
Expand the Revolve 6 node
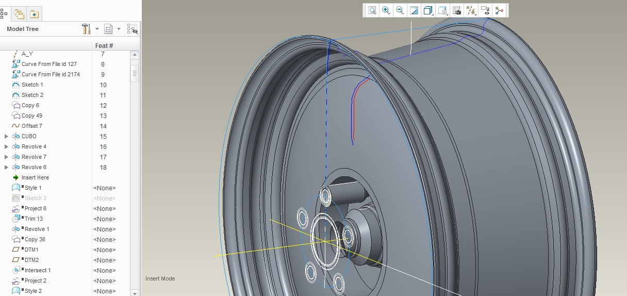6,167
